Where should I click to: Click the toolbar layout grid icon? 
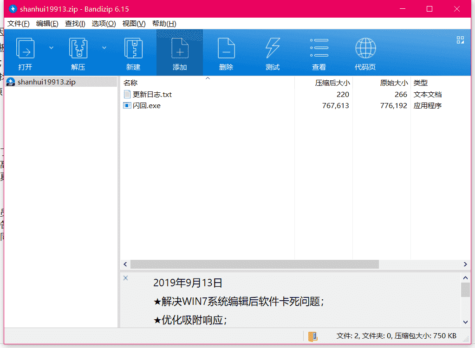(x=460, y=40)
